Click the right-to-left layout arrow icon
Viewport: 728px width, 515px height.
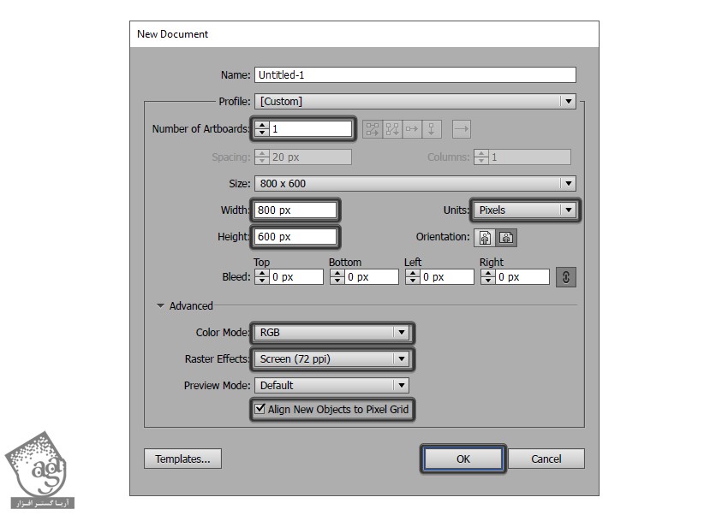pyautogui.click(x=462, y=129)
